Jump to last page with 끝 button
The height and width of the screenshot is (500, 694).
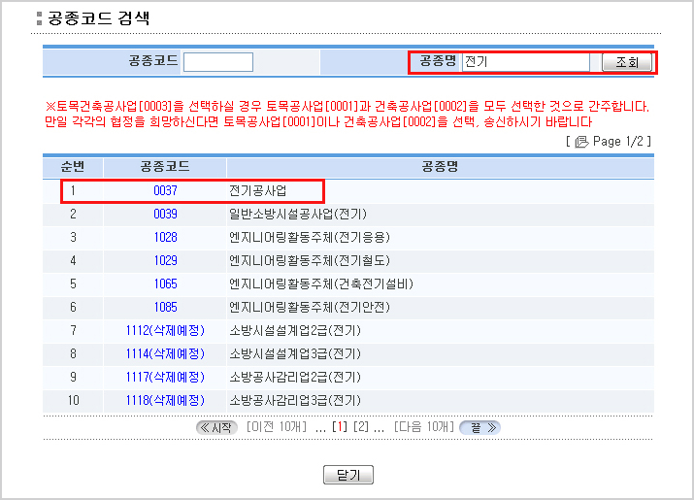click(479, 427)
